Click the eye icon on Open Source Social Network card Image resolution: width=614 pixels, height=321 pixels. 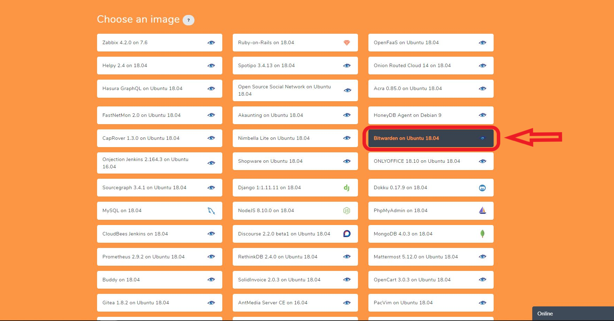tap(348, 90)
